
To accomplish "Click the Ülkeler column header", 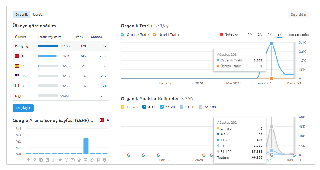I will click(20, 37).
